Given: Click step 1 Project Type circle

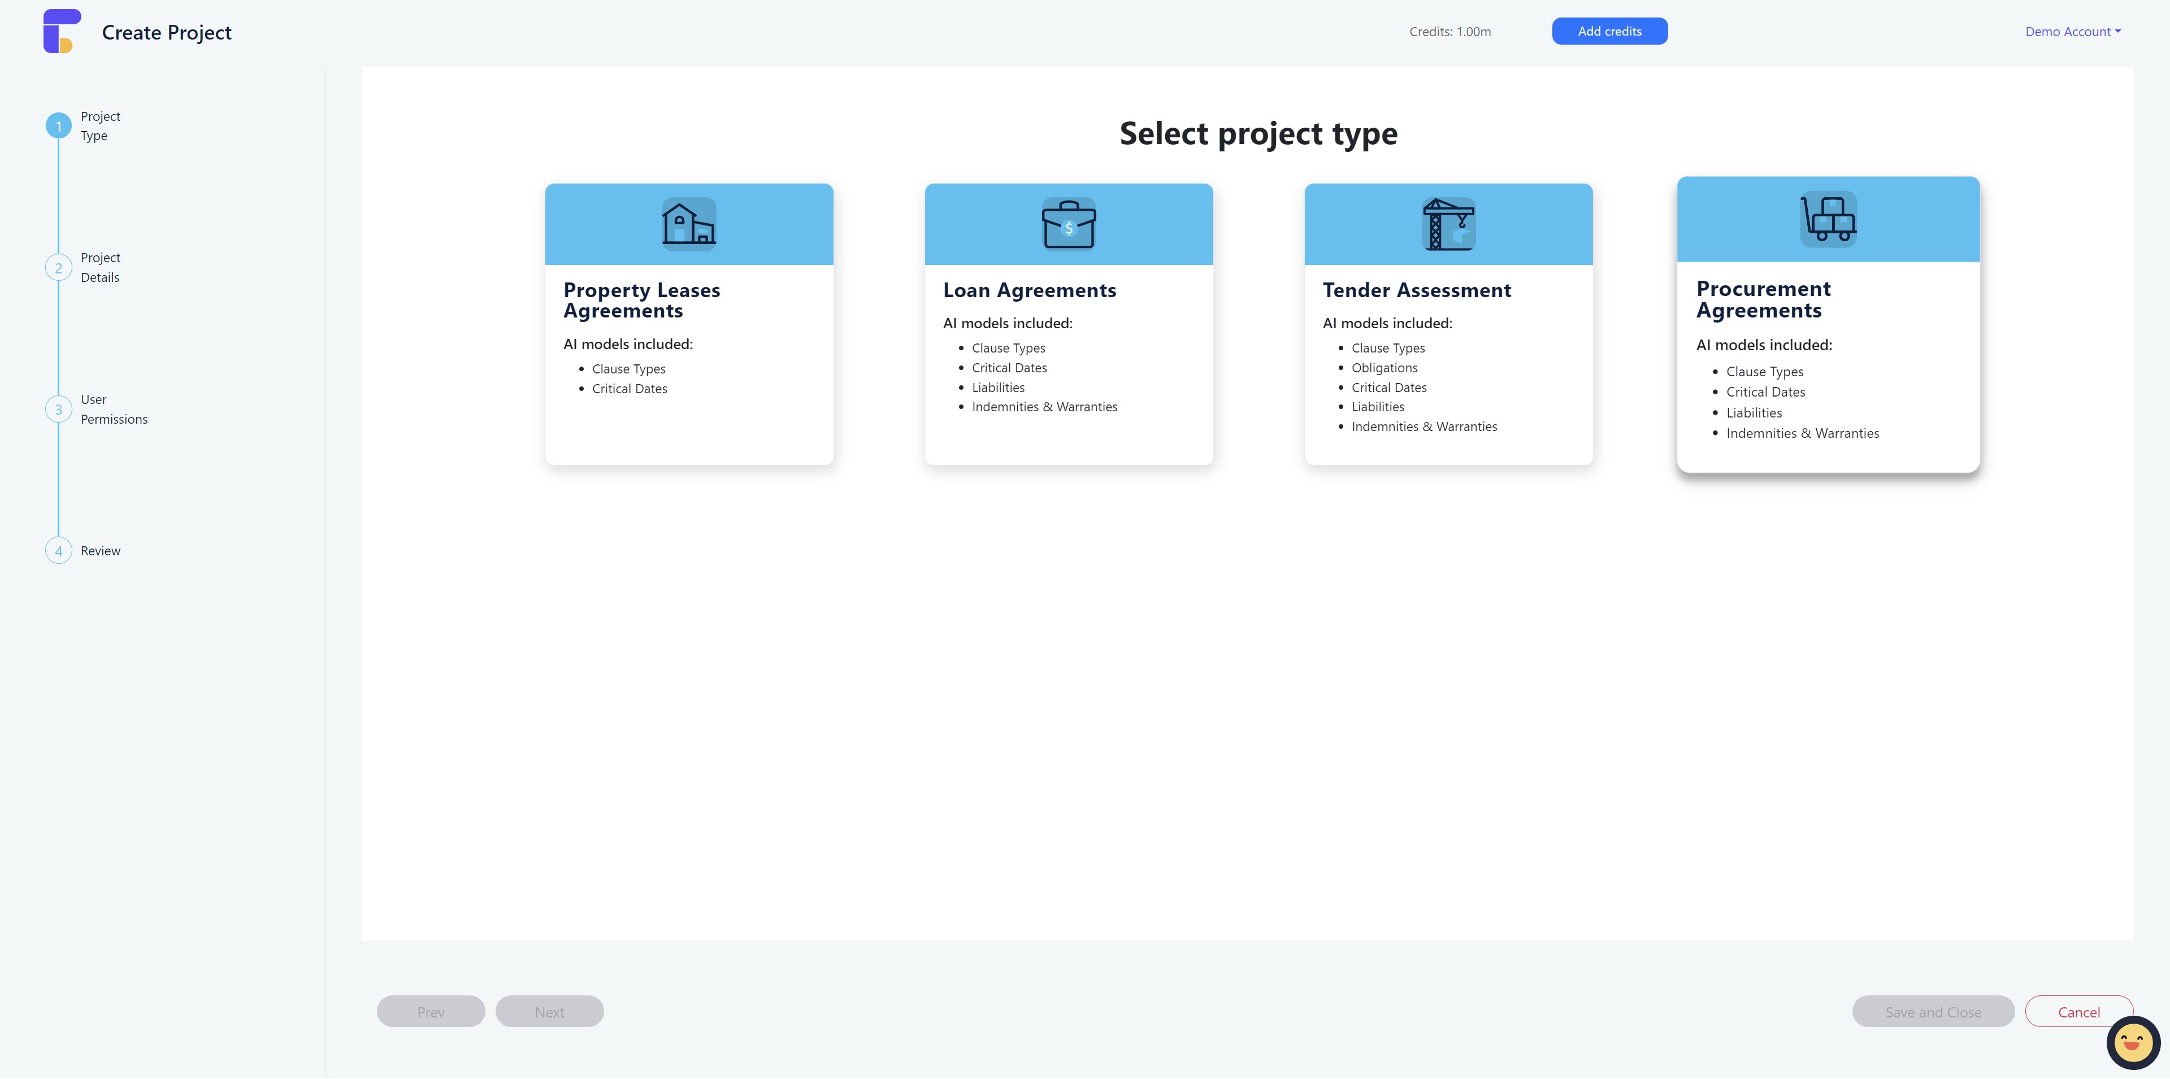Looking at the screenshot, I should pyautogui.click(x=58, y=127).
